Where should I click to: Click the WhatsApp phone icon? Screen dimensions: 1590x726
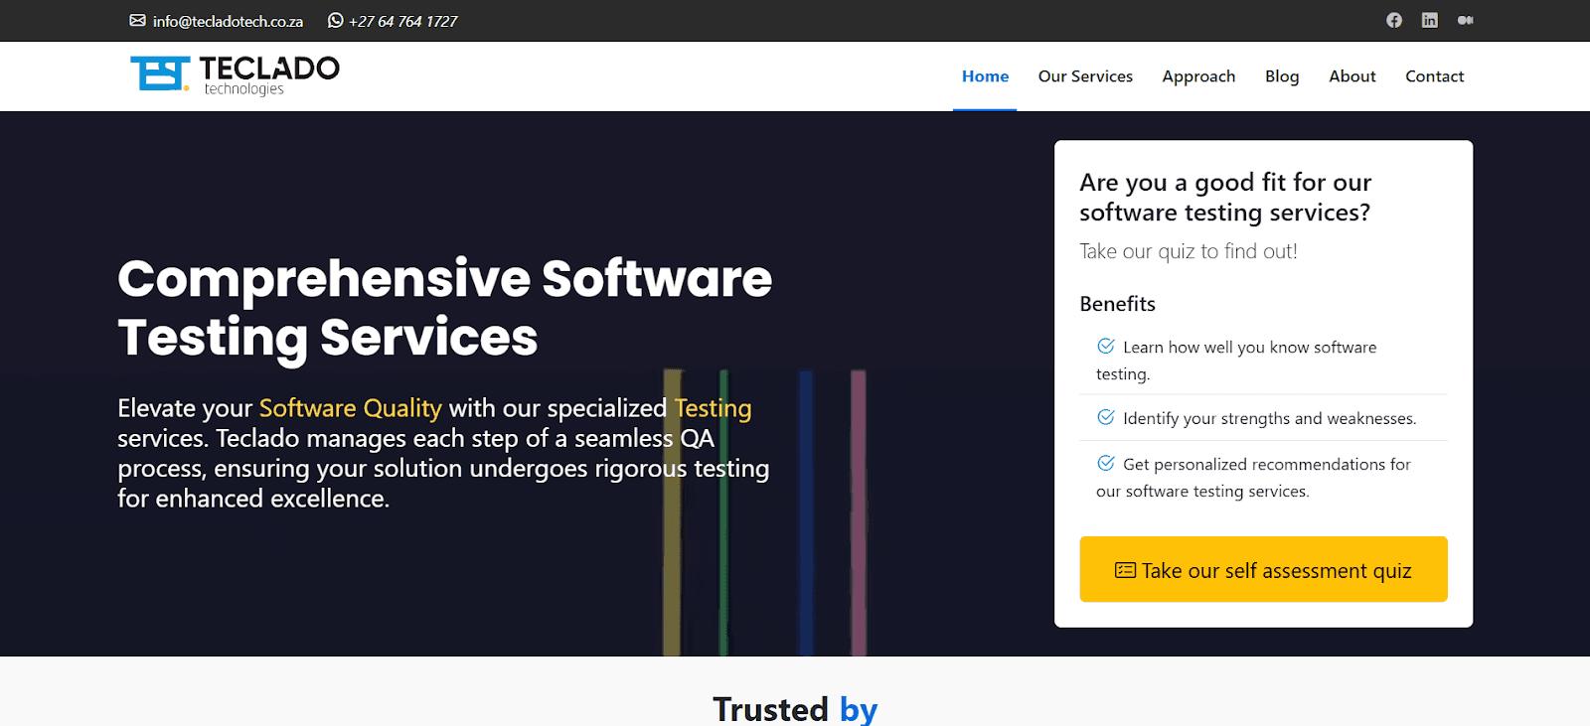(x=336, y=20)
